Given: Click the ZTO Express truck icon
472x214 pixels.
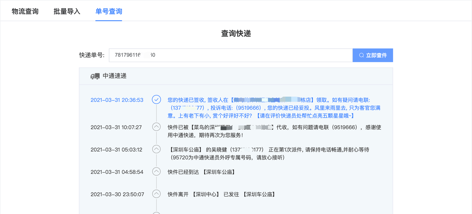Looking at the screenshot, I should click(95, 76).
